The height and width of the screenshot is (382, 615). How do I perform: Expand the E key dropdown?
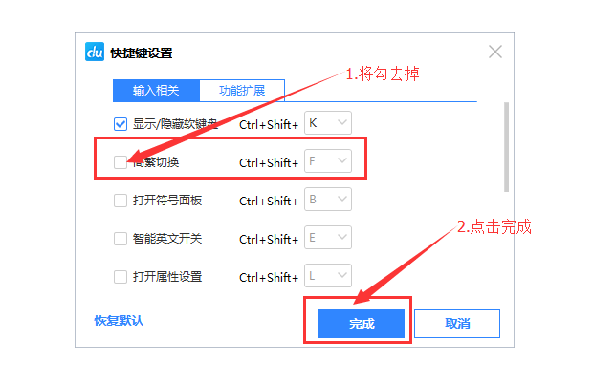pyautogui.click(x=328, y=238)
